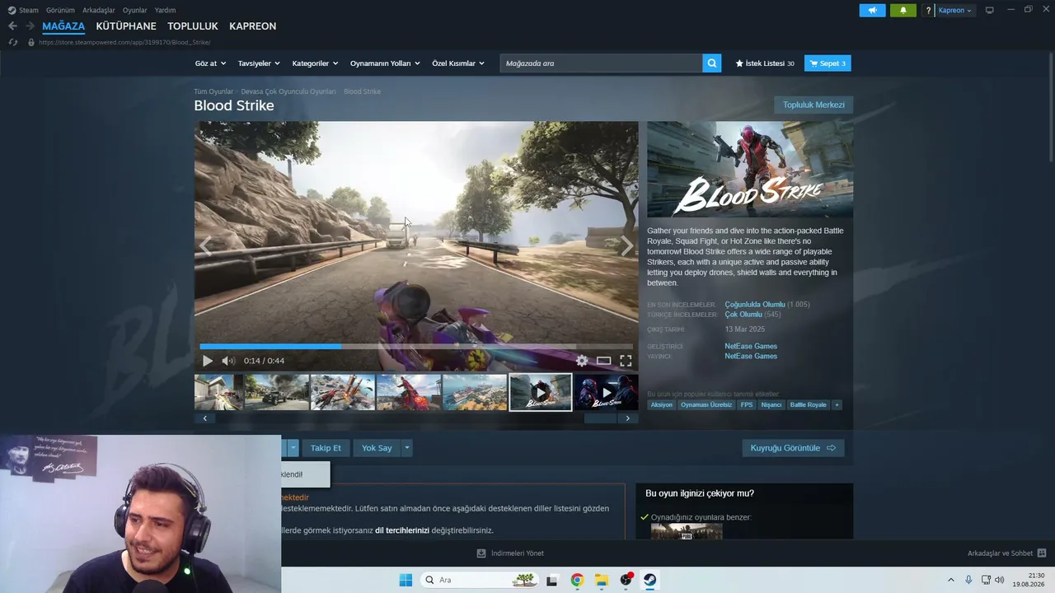Open the Sepet cart button
Viewport: 1055px width, 593px height.
pyautogui.click(x=828, y=63)
